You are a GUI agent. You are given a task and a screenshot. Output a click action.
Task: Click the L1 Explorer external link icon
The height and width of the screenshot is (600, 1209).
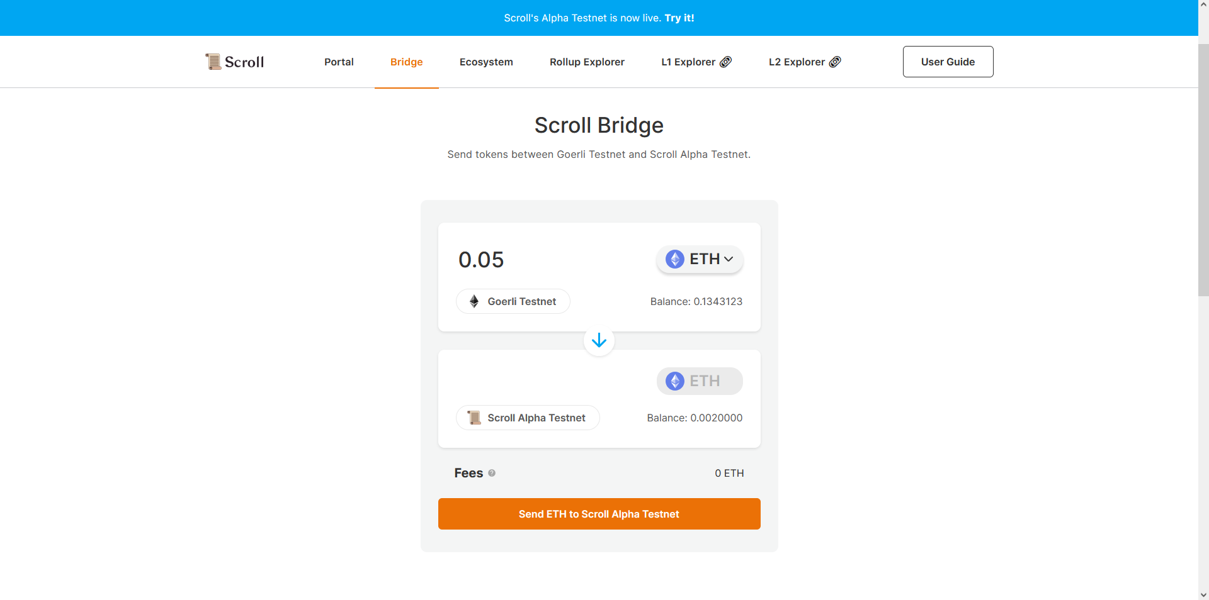(726, 62)
